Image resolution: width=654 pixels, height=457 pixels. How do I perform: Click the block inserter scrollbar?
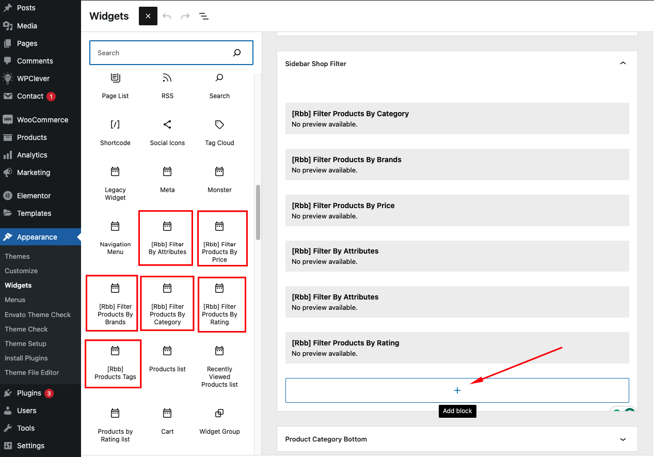pos(258,212)
